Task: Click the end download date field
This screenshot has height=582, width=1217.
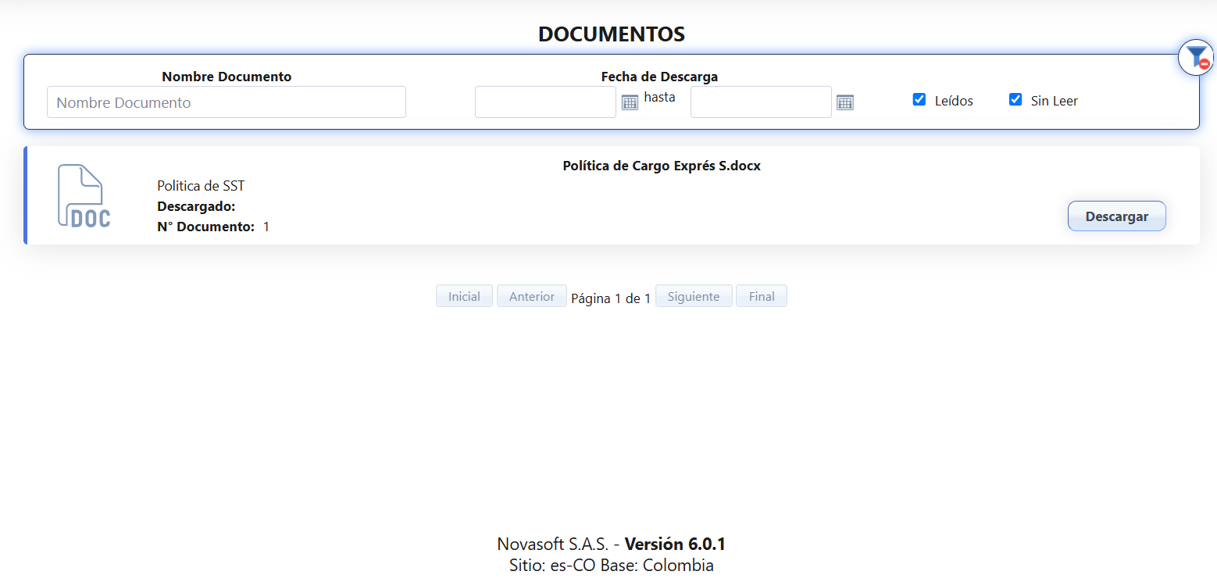Action: click(761, 102)
